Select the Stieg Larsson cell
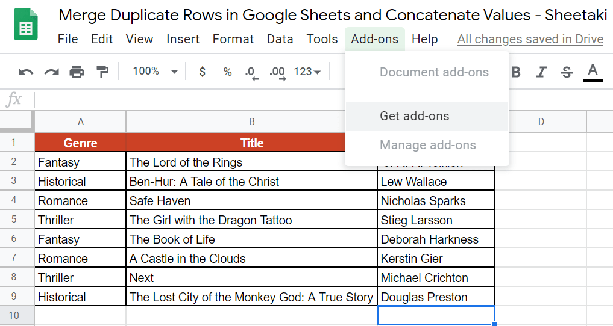Image resolution: width=613 pixels, height=326 pixels. click(436, 220)
